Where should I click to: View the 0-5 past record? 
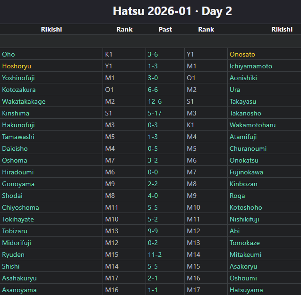(153, 149)
